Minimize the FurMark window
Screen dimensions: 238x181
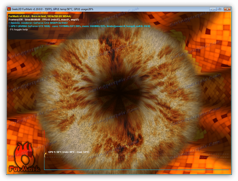coord(213,9)
